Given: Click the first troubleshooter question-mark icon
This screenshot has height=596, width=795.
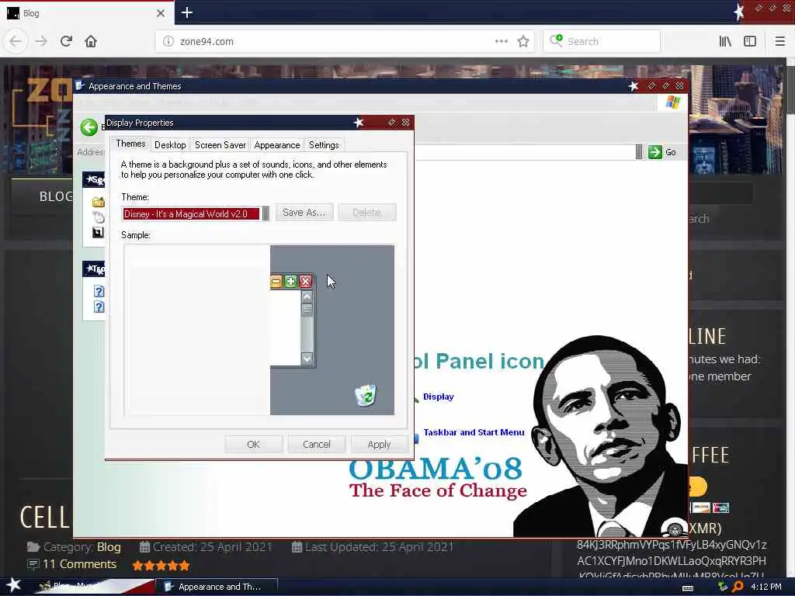Looking at the screenshot, I should coord(99,291).
